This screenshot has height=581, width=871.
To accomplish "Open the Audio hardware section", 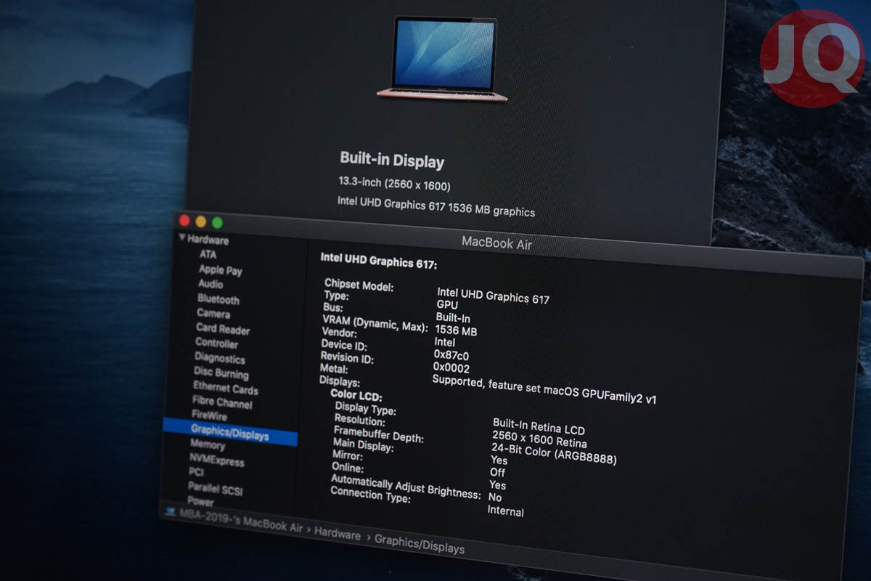I will click(x=210, y=284).
